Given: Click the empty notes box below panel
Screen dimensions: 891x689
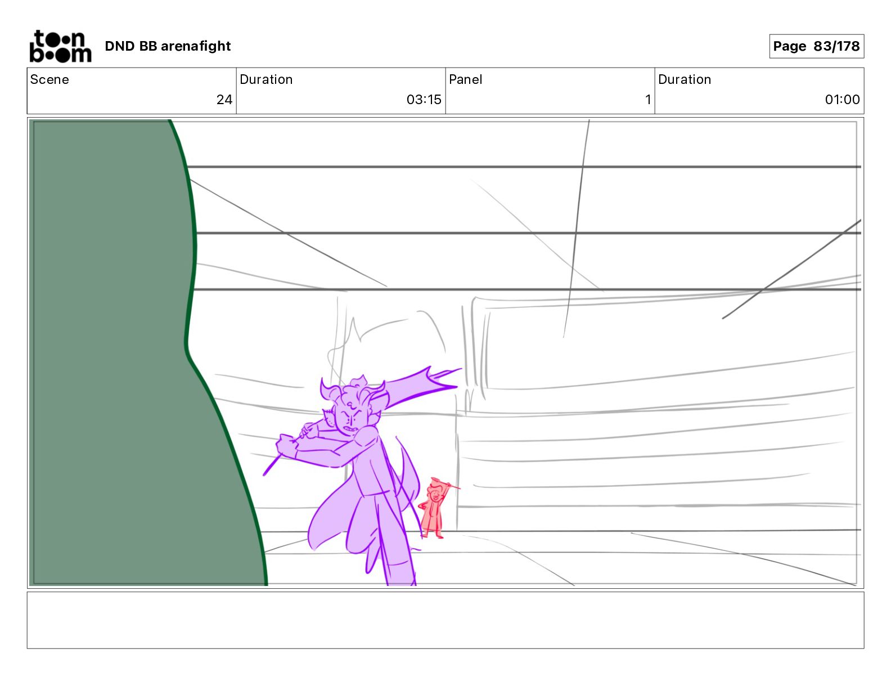Looking at the screenshot, I should click(x=445, y=620).
